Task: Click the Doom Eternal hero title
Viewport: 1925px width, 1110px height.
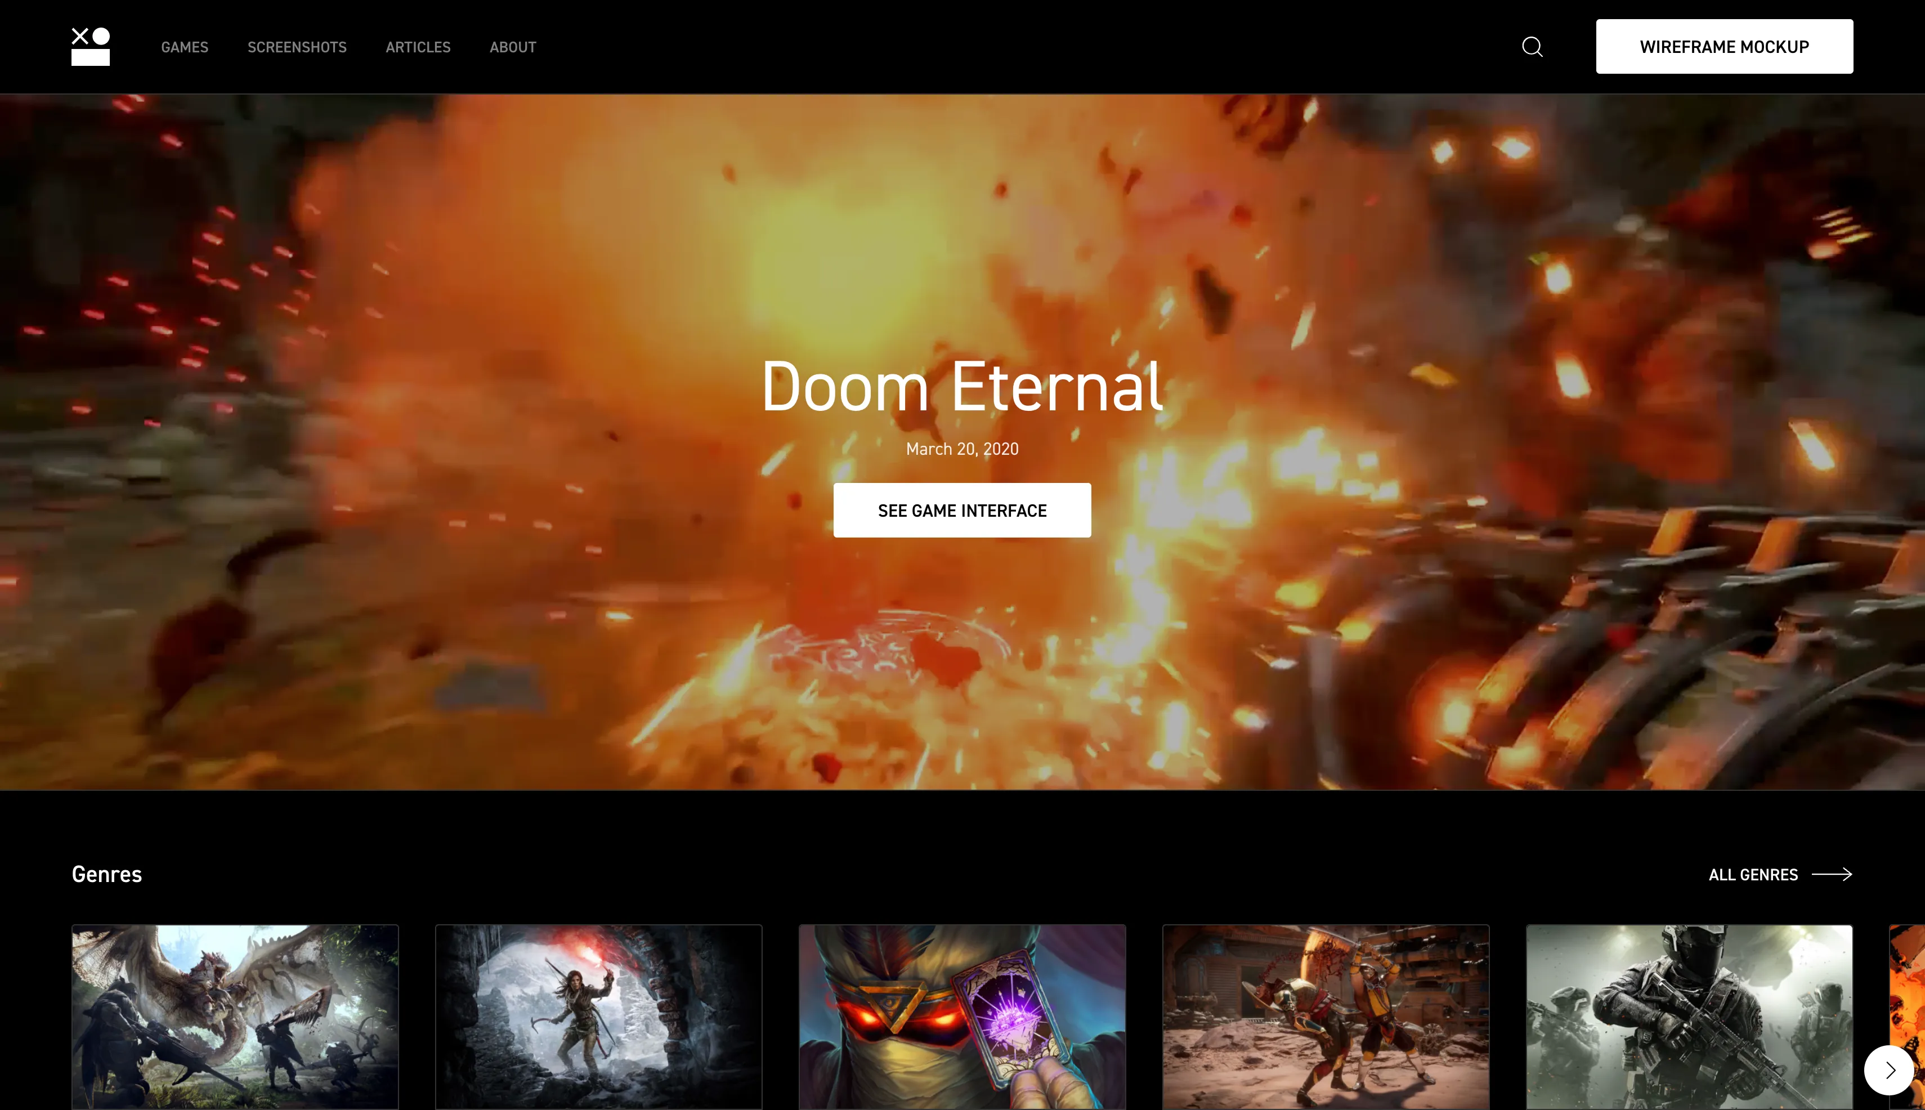Action: [x=961, y=387]
